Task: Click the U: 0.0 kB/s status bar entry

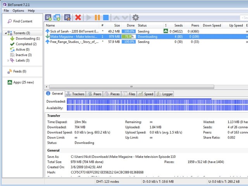Action: [x=224, y=182]
